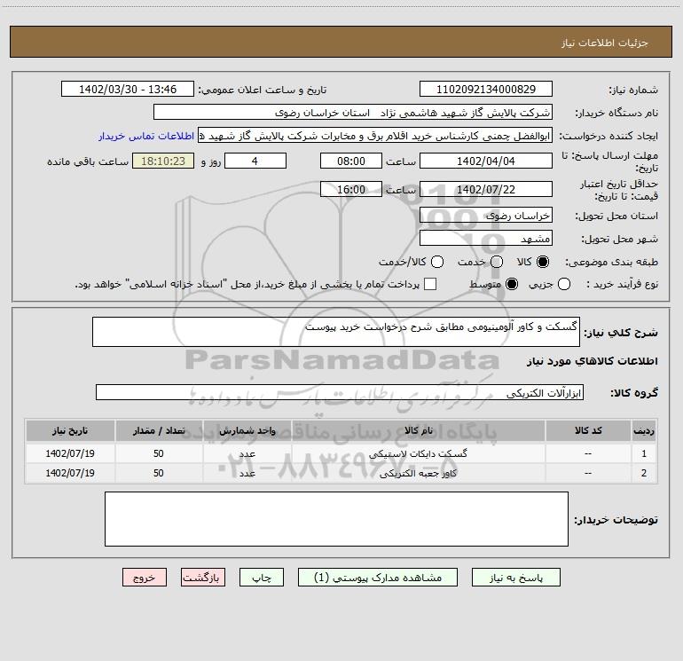
Task: Click the نام کالا column header
Action: 418,430
